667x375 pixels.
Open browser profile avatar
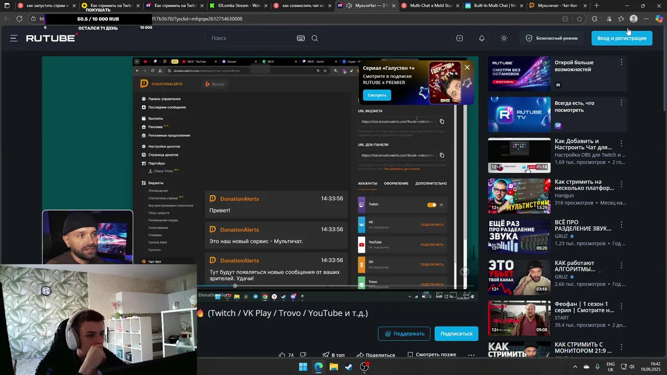634,19
